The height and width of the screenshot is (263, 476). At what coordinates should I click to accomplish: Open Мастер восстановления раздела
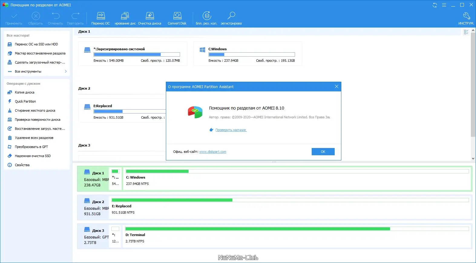[37, 53]
